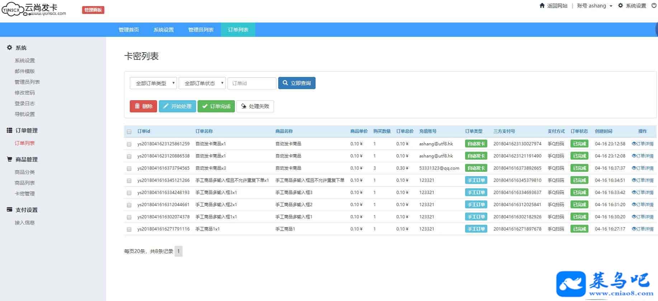Image resolution: width=658 pixels, height=301 pixels.
Task: Click the home icon next to 返回网站
Action: point(542,6)
